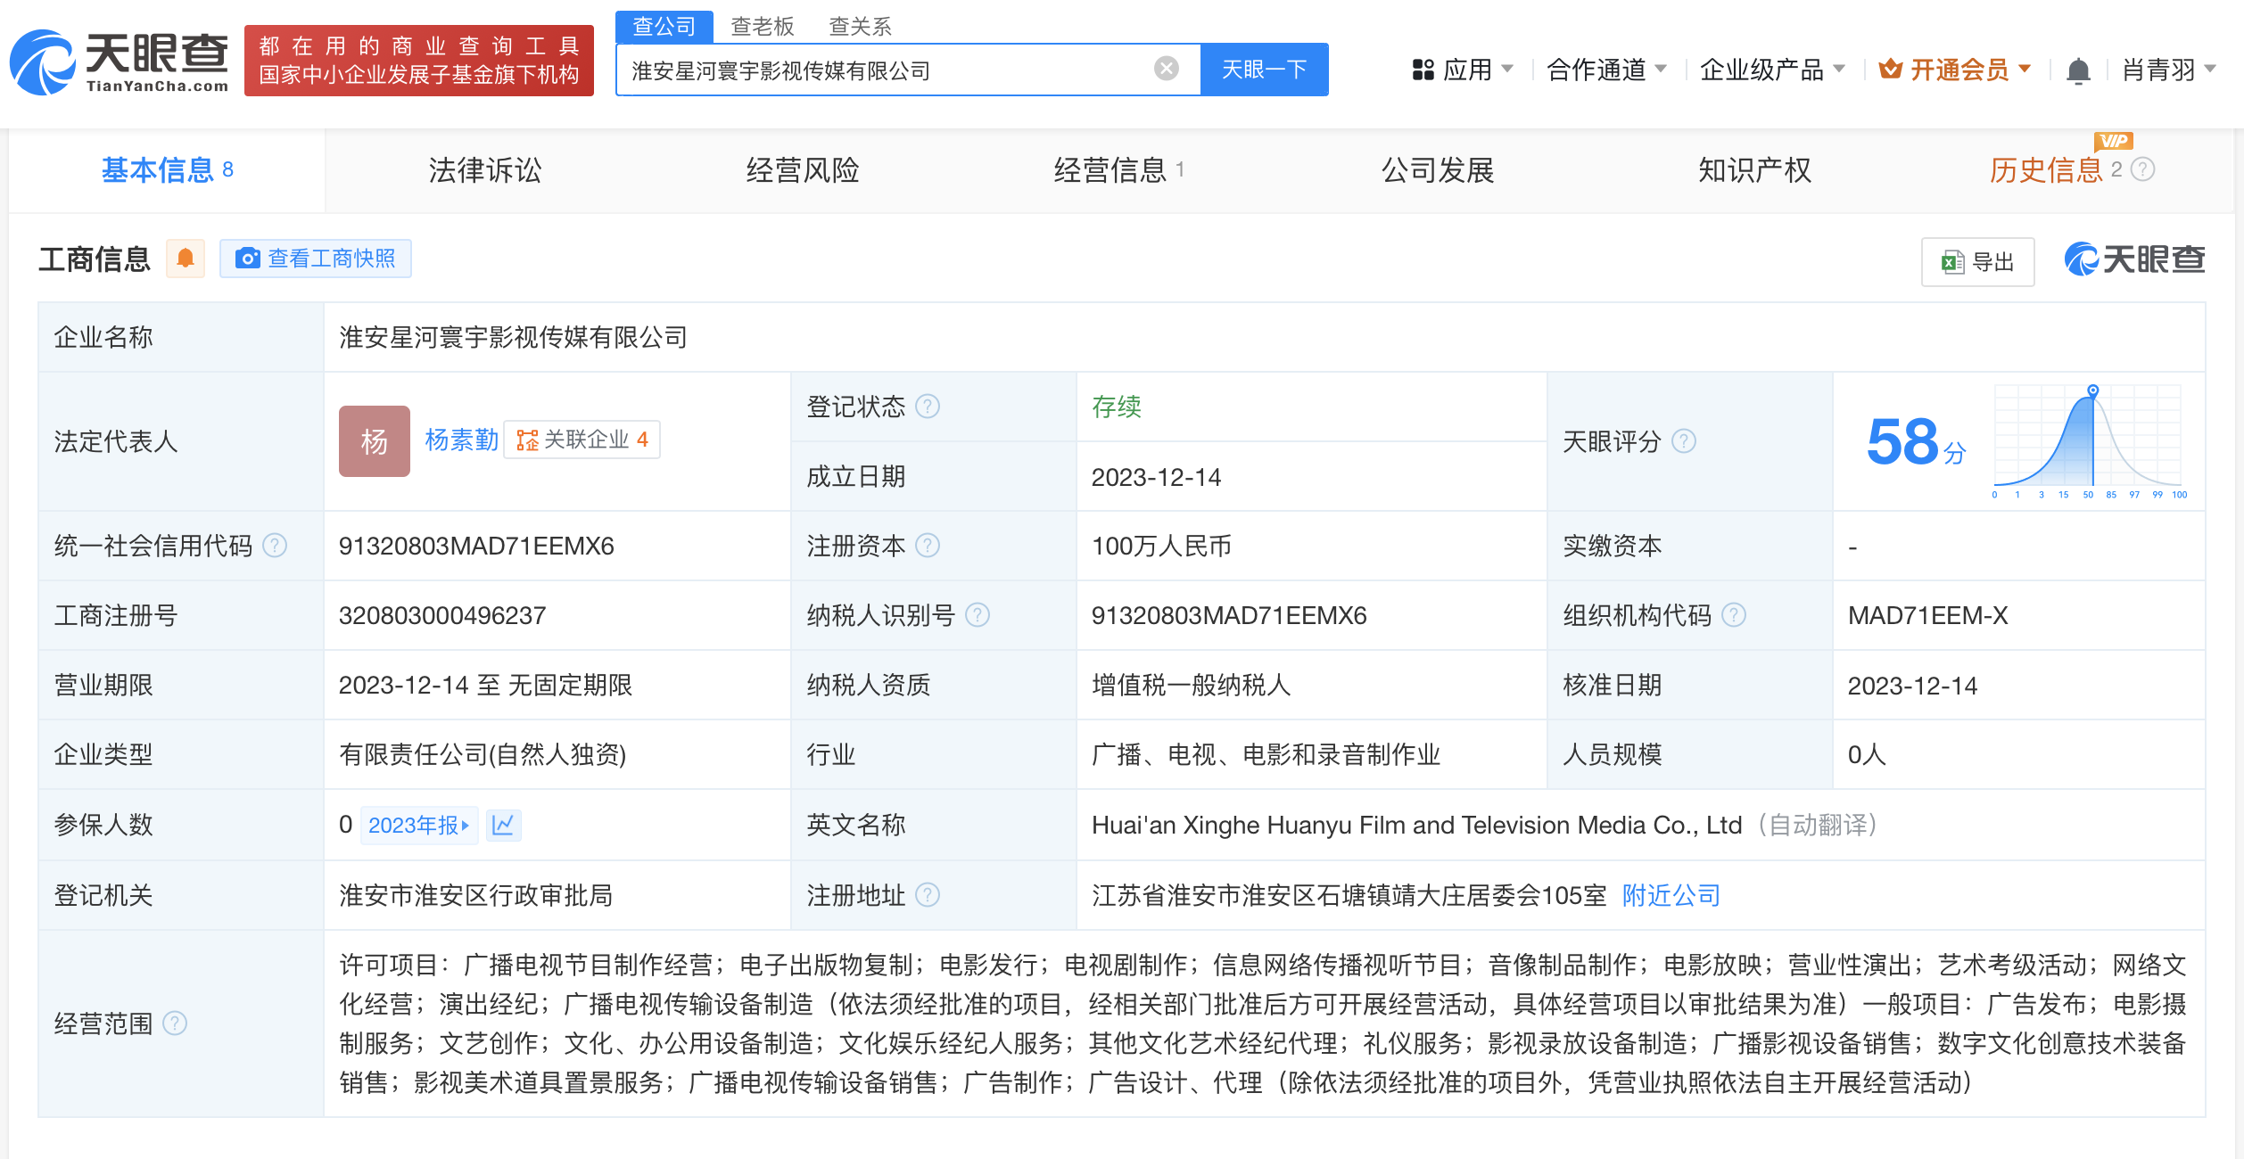Expand the 应用 dropdown menu

coord(1463,70)
